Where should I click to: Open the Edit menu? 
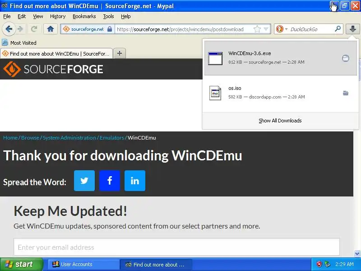[x=22, y=16]
